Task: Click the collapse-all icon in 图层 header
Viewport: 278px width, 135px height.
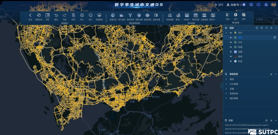Action: (257, 28)
